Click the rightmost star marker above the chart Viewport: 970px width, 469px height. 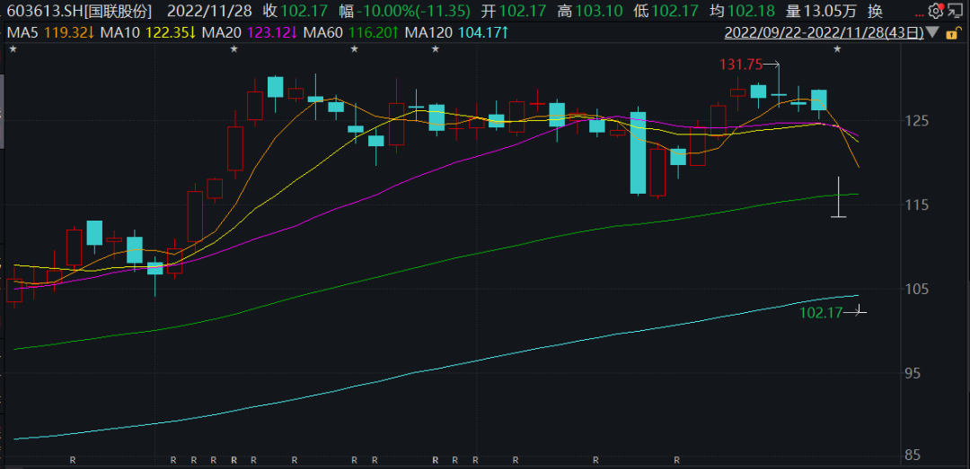(x=837, y=49)
